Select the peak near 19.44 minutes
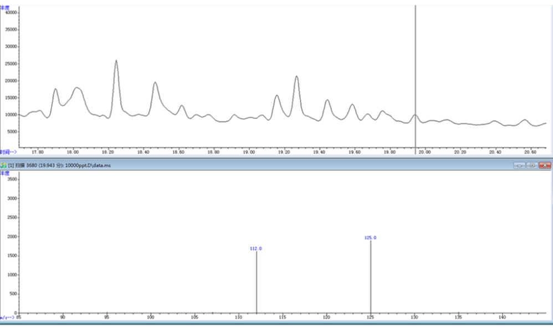This screenshot has height=328, width=553. pos(327,100)
